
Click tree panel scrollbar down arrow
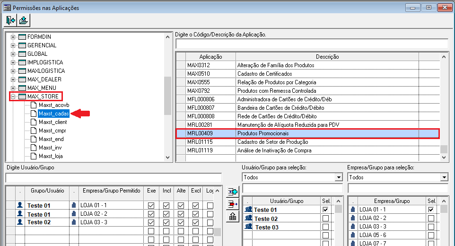point(167,157)
